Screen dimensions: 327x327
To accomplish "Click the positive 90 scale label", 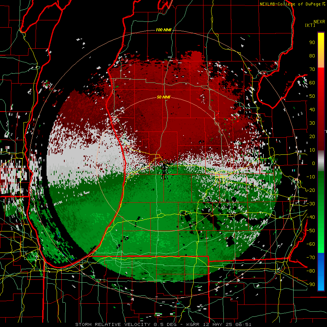I will pos(312,43).
